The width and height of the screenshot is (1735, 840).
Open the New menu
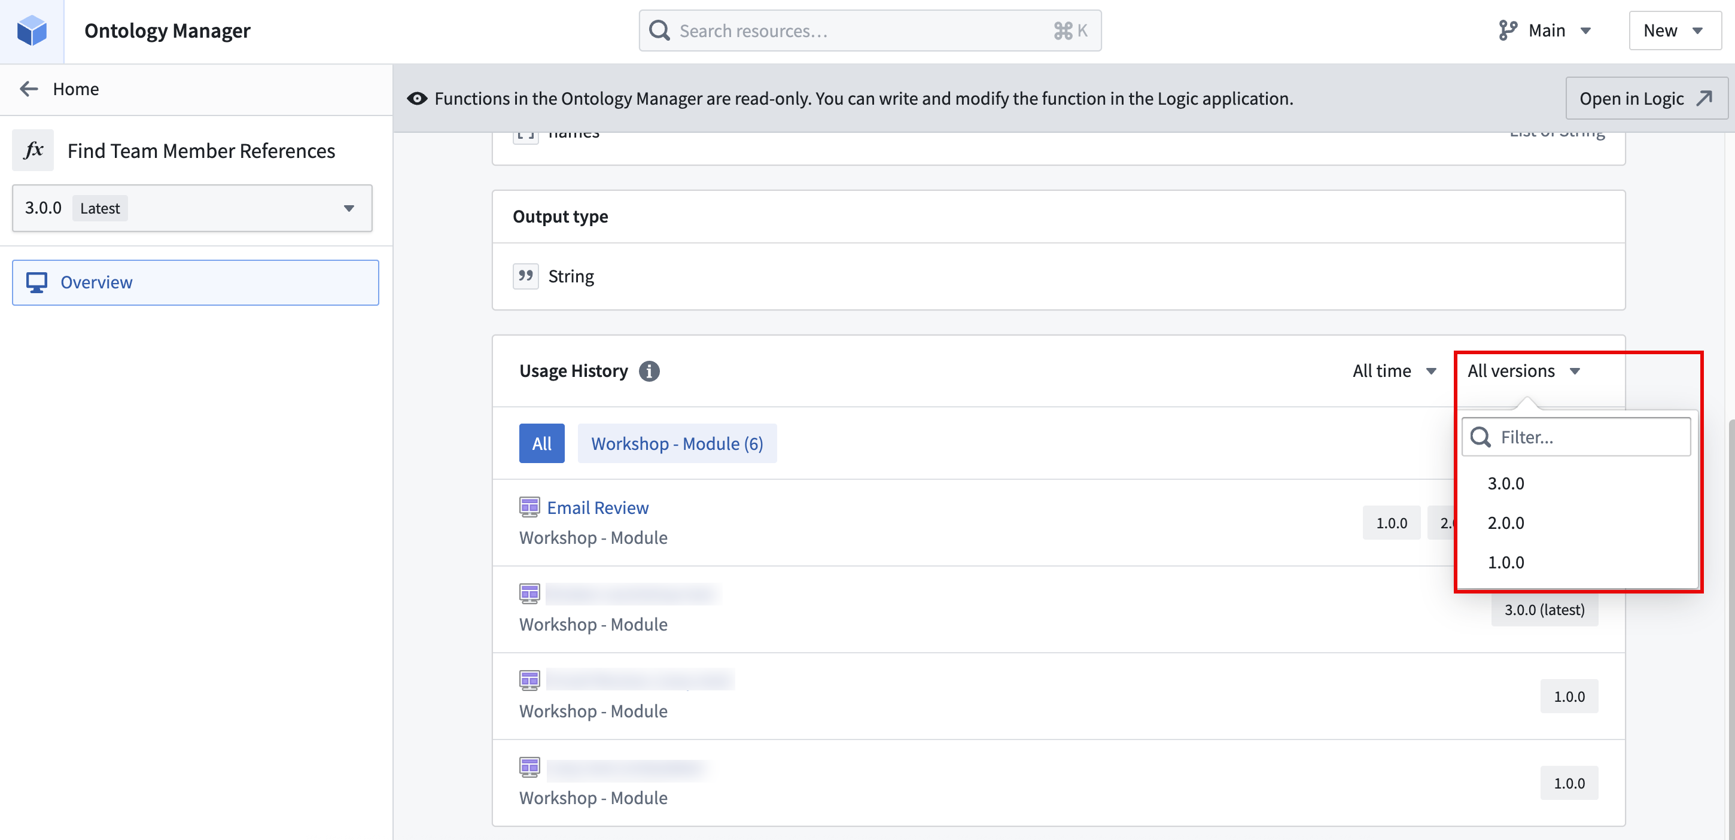point(1675,31)
